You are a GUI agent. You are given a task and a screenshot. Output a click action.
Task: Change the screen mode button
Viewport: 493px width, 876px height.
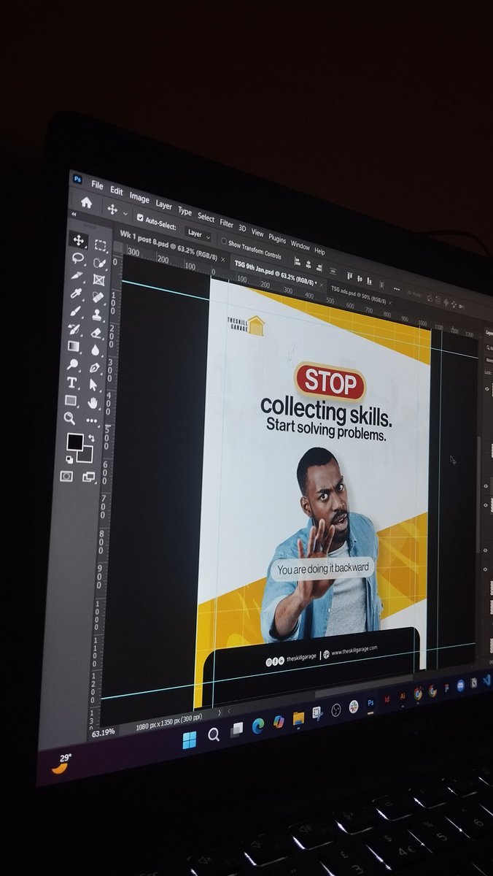pyautogui.click(x=88, y=477)
